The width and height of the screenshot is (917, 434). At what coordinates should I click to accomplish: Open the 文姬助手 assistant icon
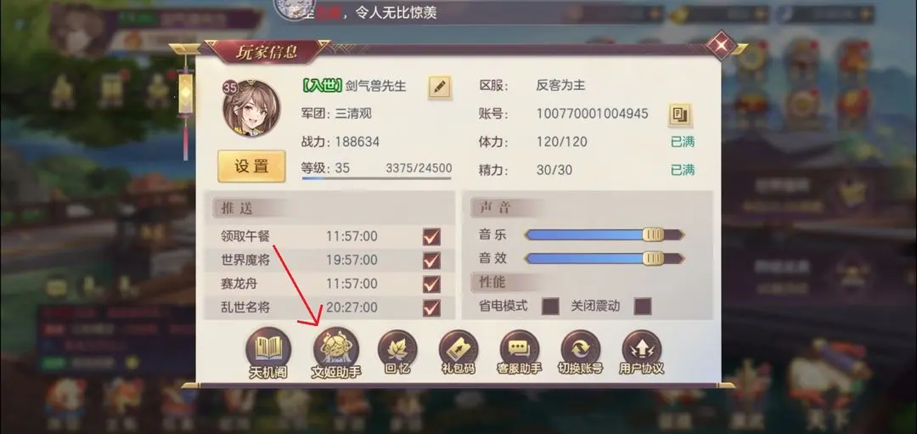coord(336,351)
